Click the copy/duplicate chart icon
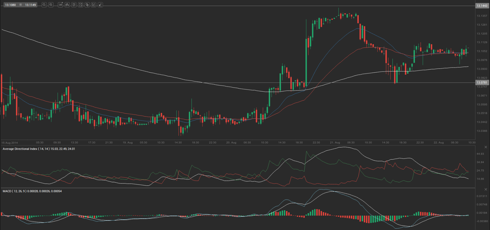The width and height of the screenshot is (490, 230). point(87,5)
